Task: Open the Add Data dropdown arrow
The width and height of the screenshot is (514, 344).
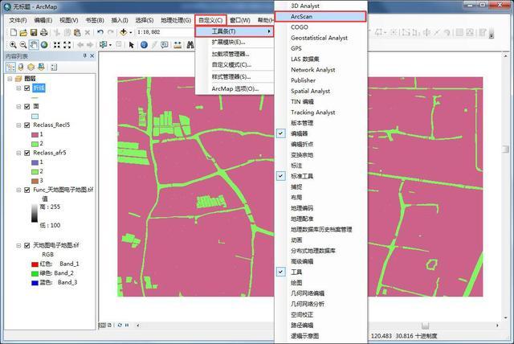Action: pos(130,32)
